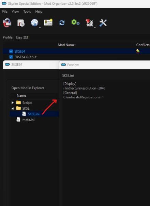This screenshot has height=206, width=150.
Task: Expand the Scripts folder tree arrow
Action: tap(13, 102)
